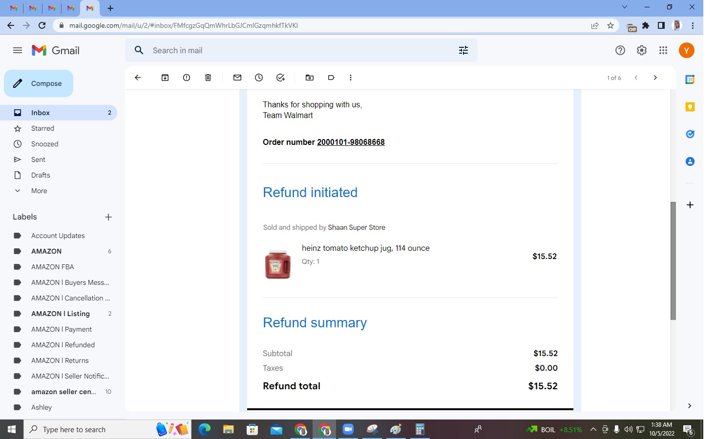Click the heinz ketchup jug product image
This screenshot has width=716, height=439.
[277, 264]
